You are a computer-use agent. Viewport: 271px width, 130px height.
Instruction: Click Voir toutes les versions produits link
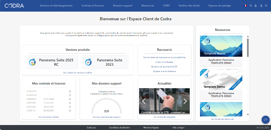point(78,73)
